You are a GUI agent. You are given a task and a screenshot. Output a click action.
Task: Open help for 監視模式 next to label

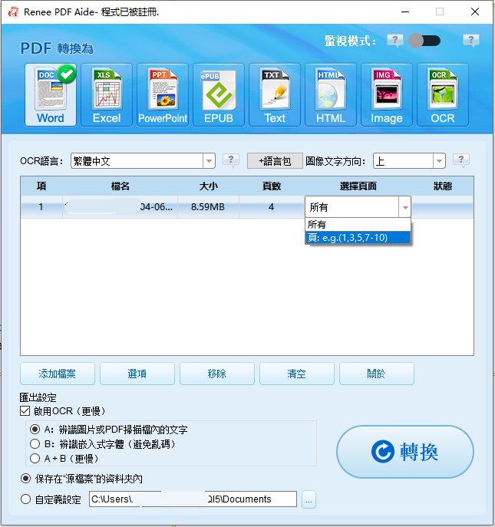[x=395, y=41]
